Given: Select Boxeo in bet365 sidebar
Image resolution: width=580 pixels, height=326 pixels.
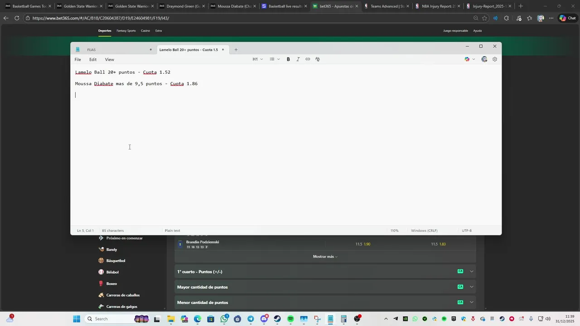Looking at the screenshot, I should 111,283.
